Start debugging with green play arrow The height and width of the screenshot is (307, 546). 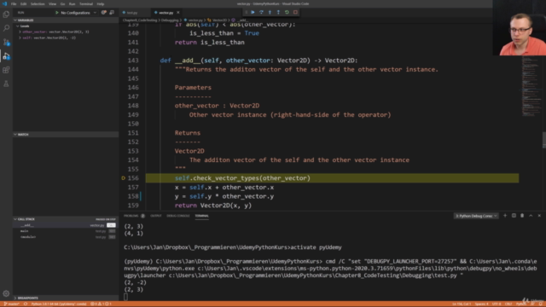57,13
